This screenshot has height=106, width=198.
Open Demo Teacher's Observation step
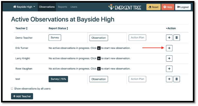click(98, 38)
